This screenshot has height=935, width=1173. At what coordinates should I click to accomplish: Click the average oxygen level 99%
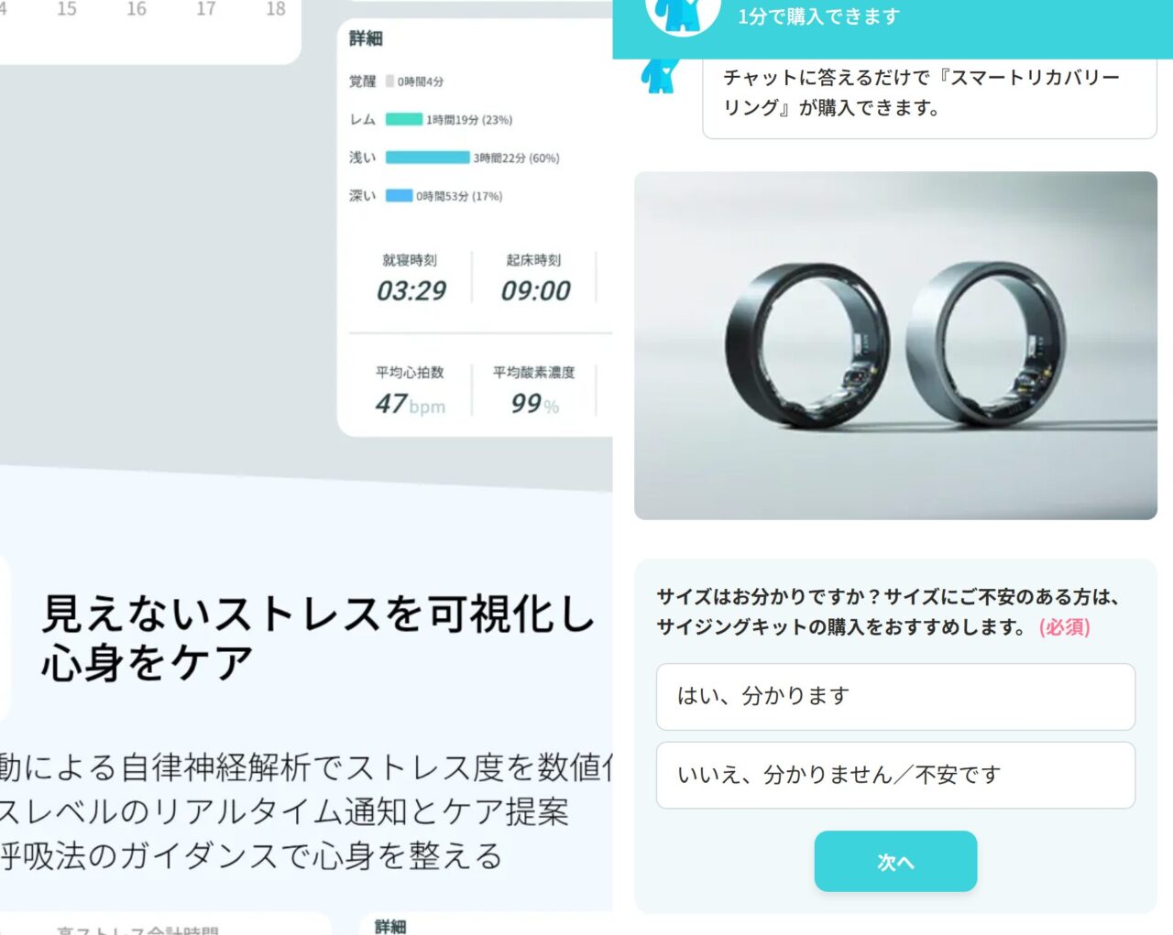point(535,404)
